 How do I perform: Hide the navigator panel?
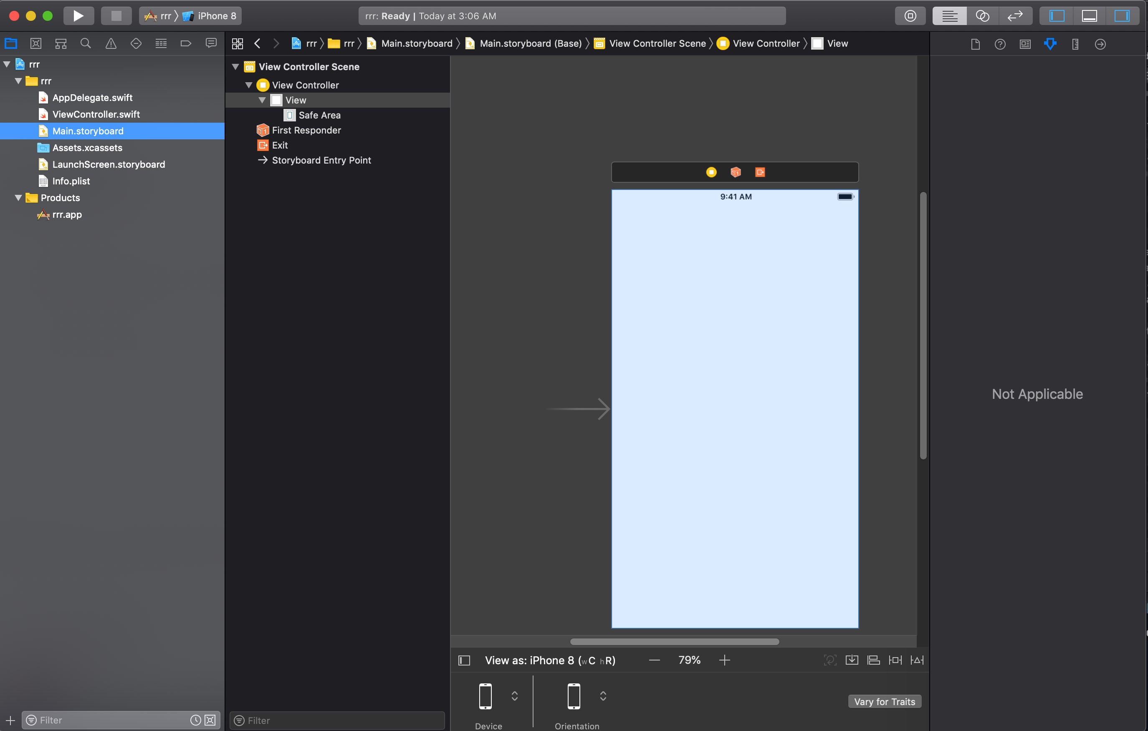1057,15
